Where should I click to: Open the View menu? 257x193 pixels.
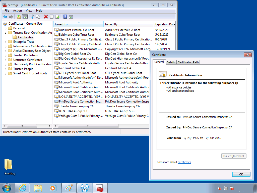[x=29, y=11]
